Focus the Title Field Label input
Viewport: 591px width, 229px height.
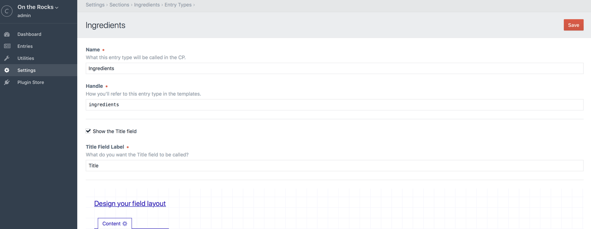335,166
